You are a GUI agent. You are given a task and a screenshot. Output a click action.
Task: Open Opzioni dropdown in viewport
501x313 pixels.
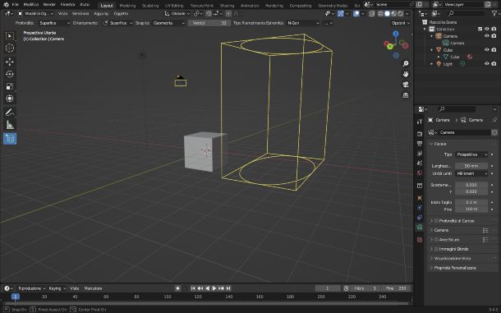tap(401, 23)
